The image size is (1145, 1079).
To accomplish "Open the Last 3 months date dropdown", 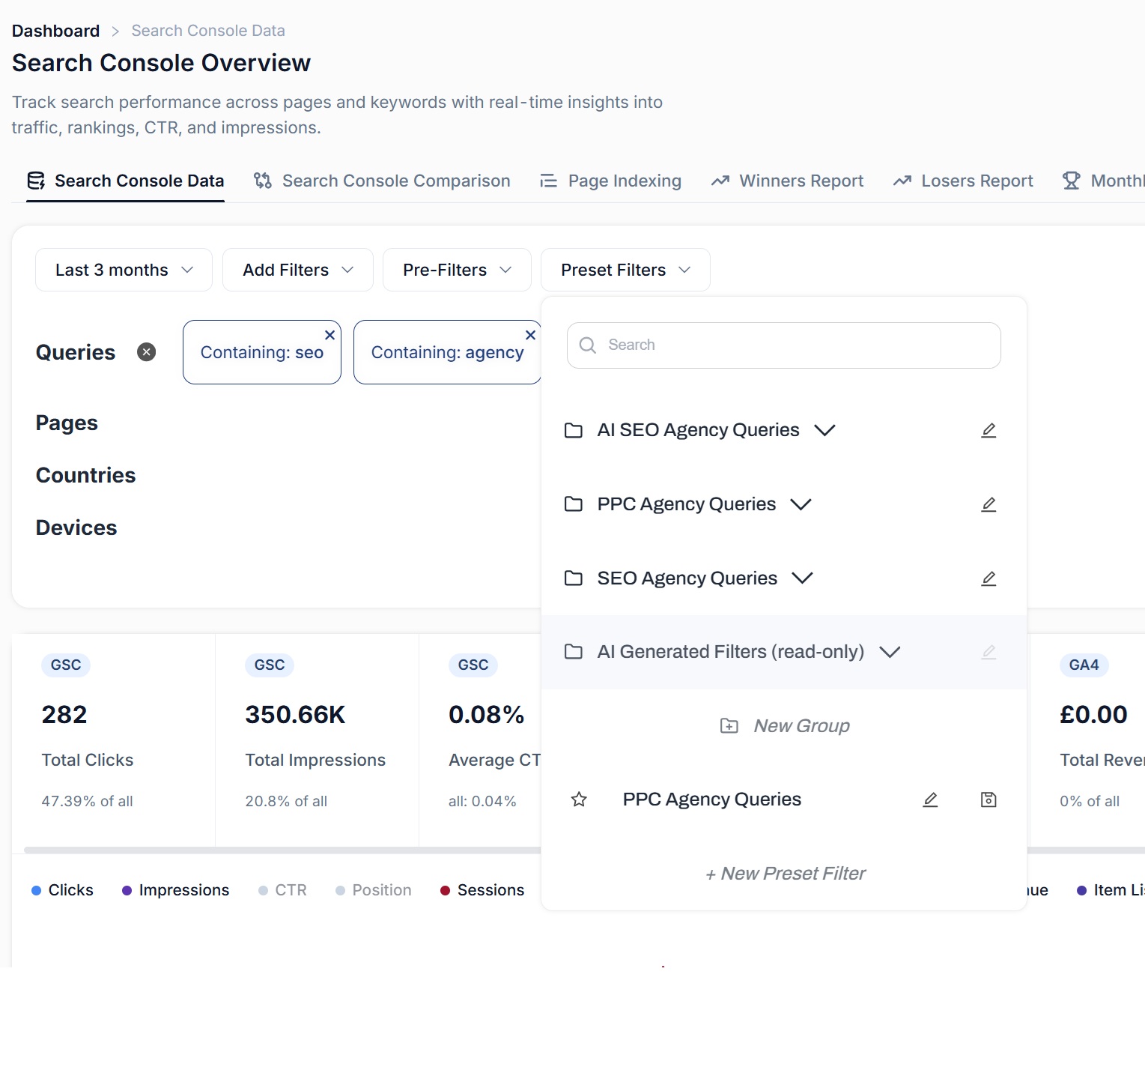I will coord(124,270).
